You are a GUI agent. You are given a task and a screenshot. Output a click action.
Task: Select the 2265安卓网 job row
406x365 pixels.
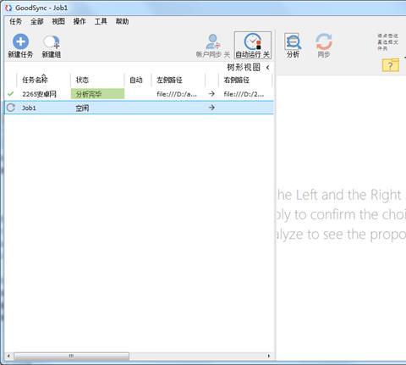point(139,94)
